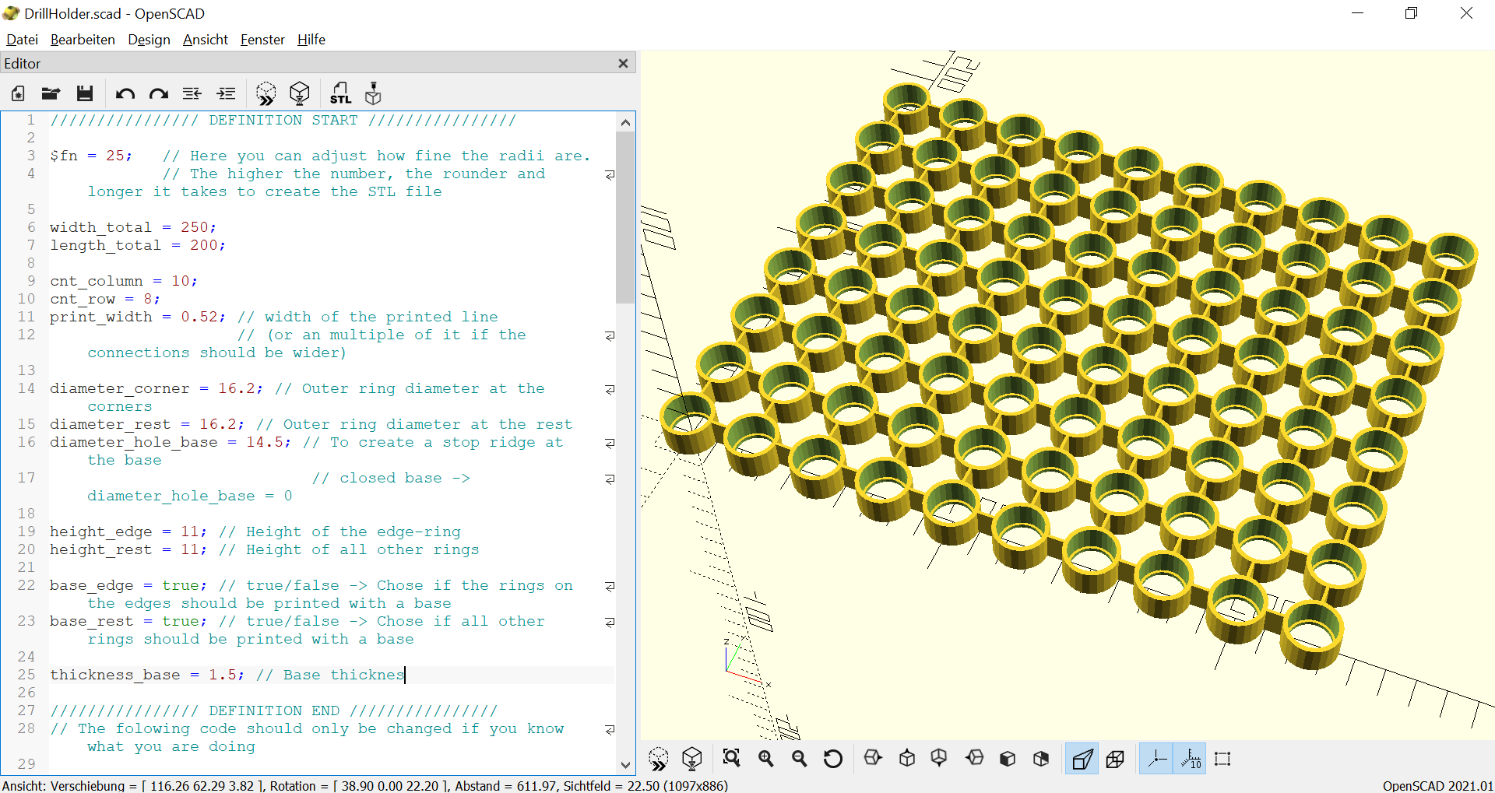This screenshot has width=1495, height=793.
Task: Click the Preview icon below the 3D viewport
Action: [659, 759]
